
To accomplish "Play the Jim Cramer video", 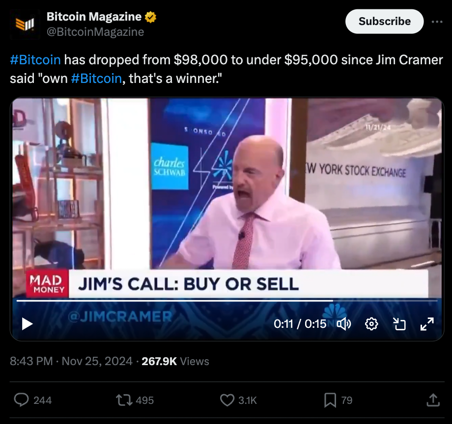I will pos(27,324).
